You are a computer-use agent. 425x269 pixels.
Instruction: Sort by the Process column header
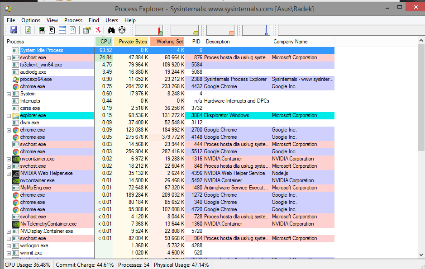click(x=50, y=42)
